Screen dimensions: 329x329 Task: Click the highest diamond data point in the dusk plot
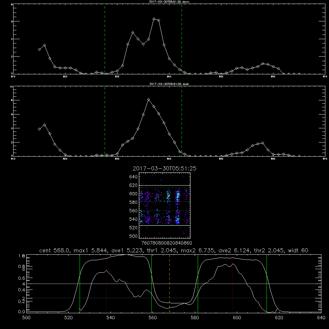[x=149, y=99]
